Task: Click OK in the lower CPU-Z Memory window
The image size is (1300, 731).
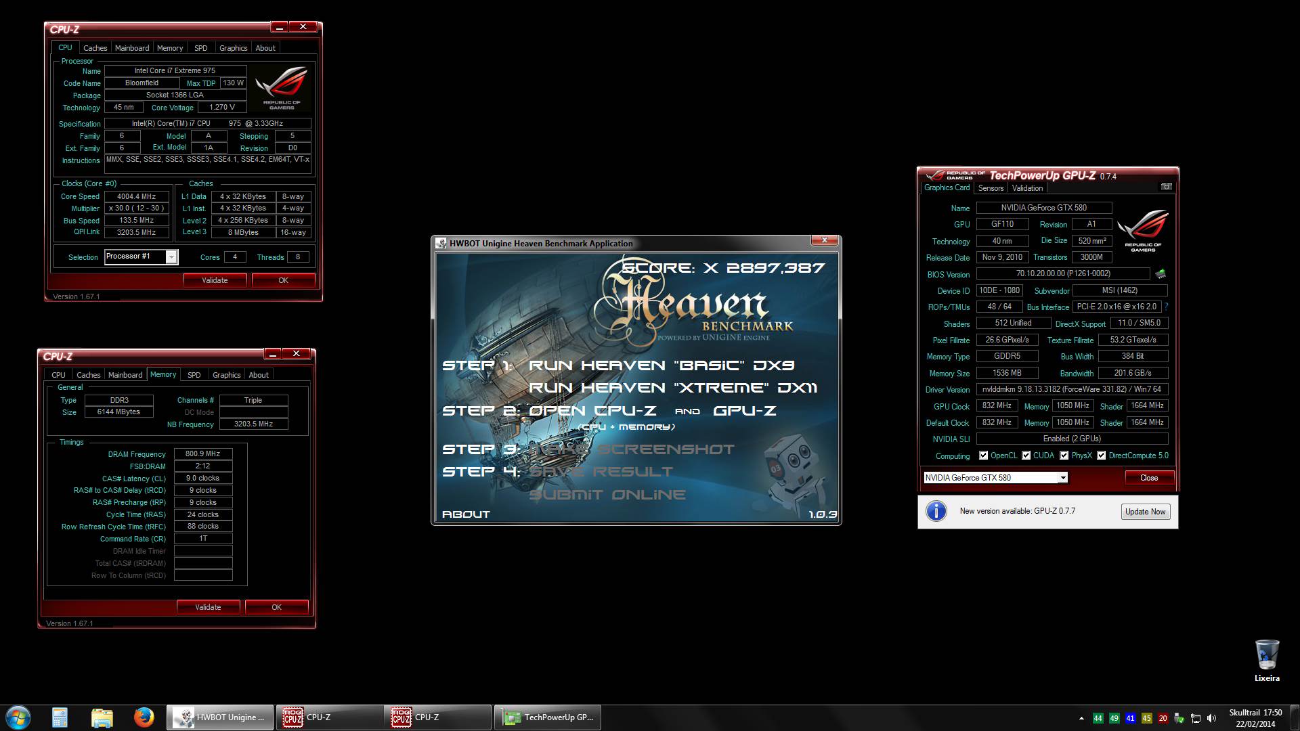Action: click(276, 607)
